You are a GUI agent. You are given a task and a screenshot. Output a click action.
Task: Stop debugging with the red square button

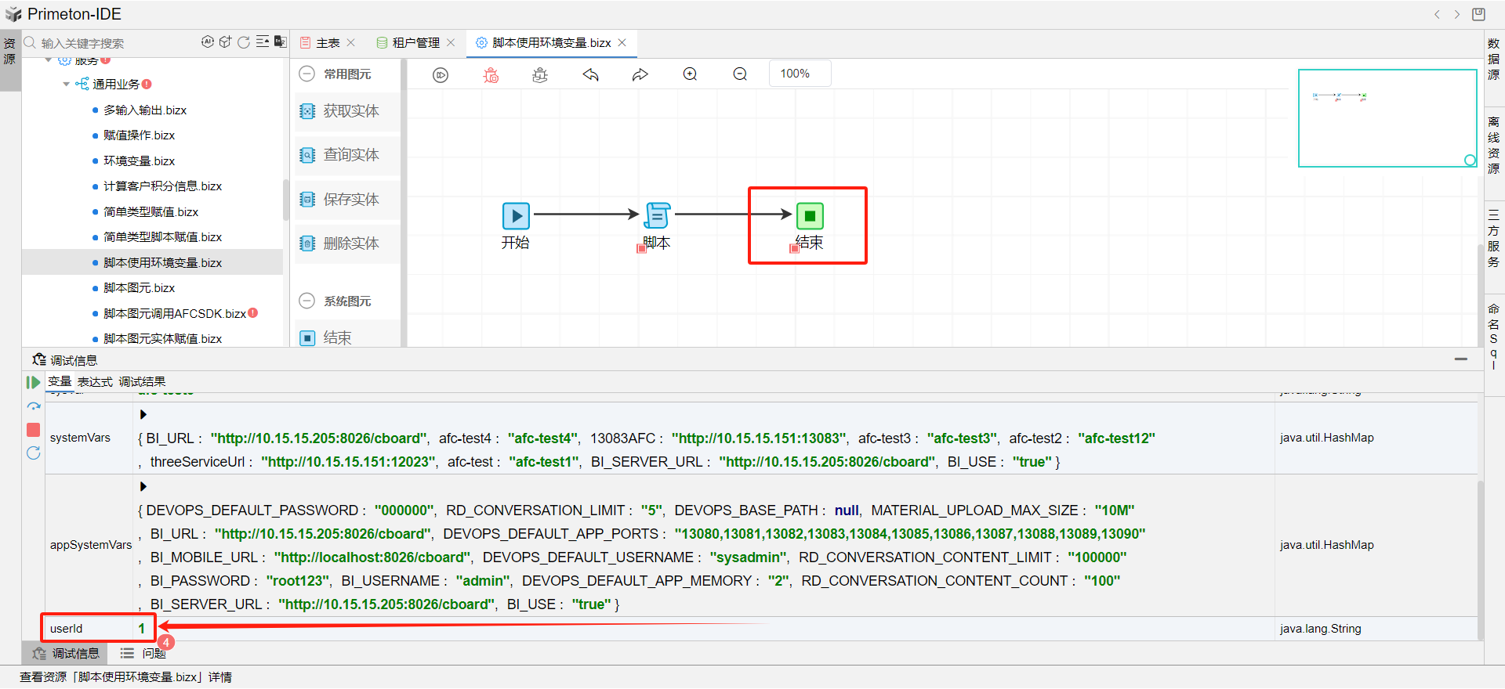coord(33,430)
